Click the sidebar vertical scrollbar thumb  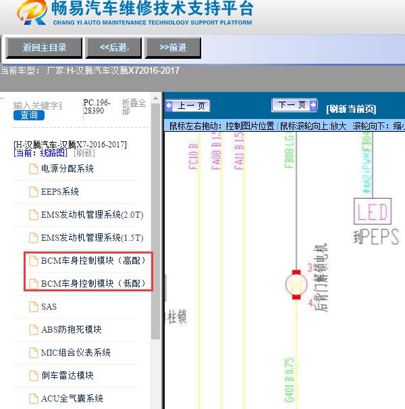click(x=155, y=221)
